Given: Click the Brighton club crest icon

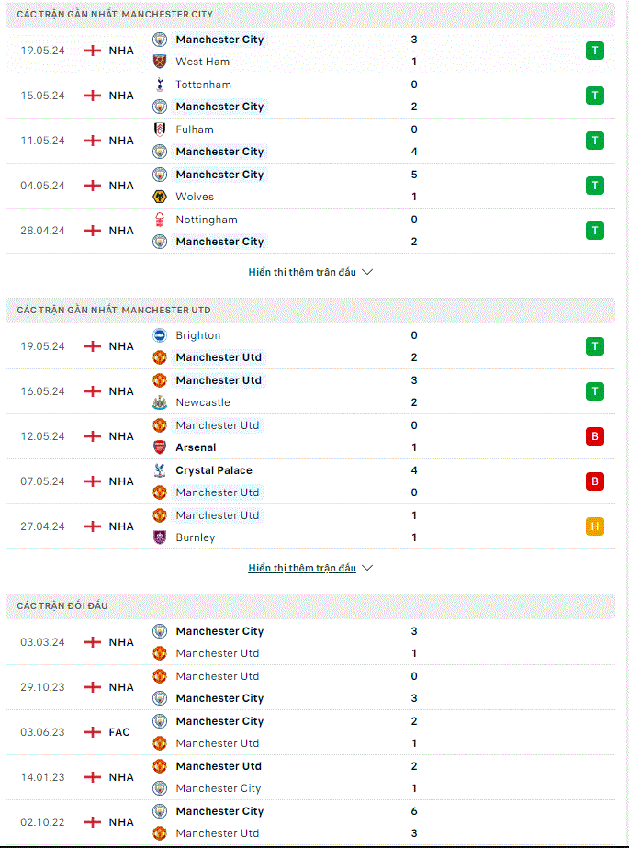Looking at the screenshot, I should (x=160, y=335).
